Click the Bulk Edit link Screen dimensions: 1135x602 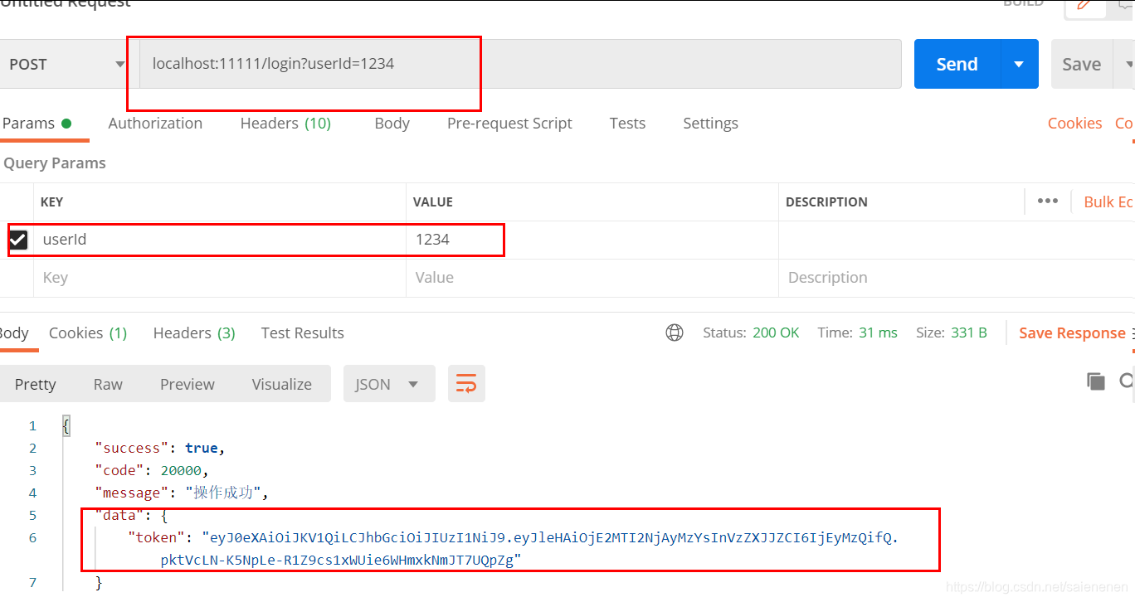[1108, 201]
